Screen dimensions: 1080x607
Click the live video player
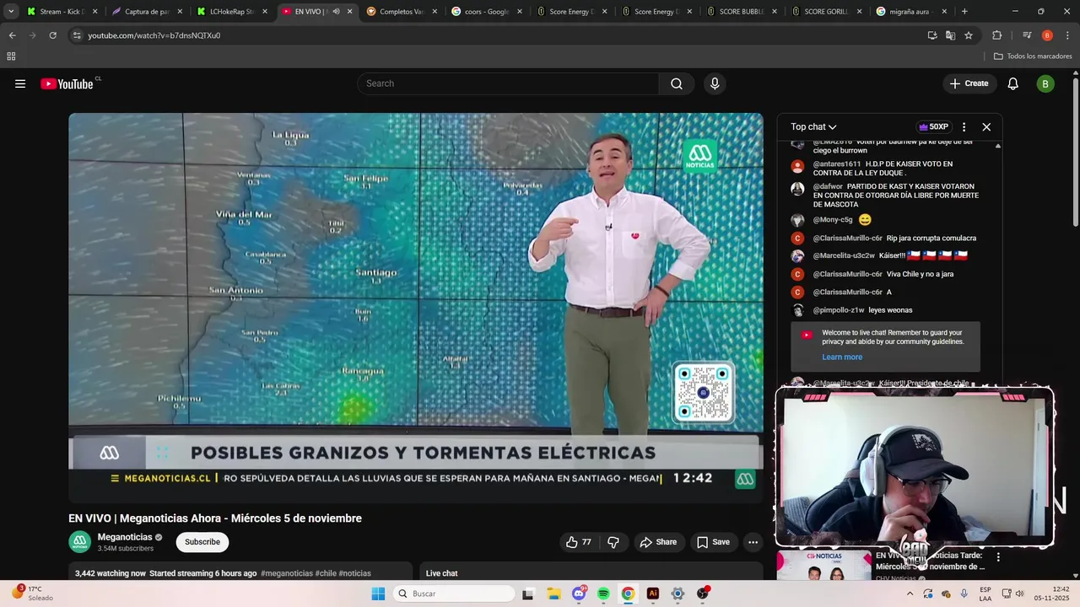(416, 308)
